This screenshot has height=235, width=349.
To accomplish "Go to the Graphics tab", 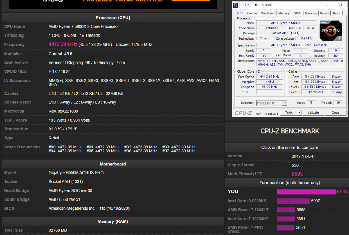I will [311, 13].
